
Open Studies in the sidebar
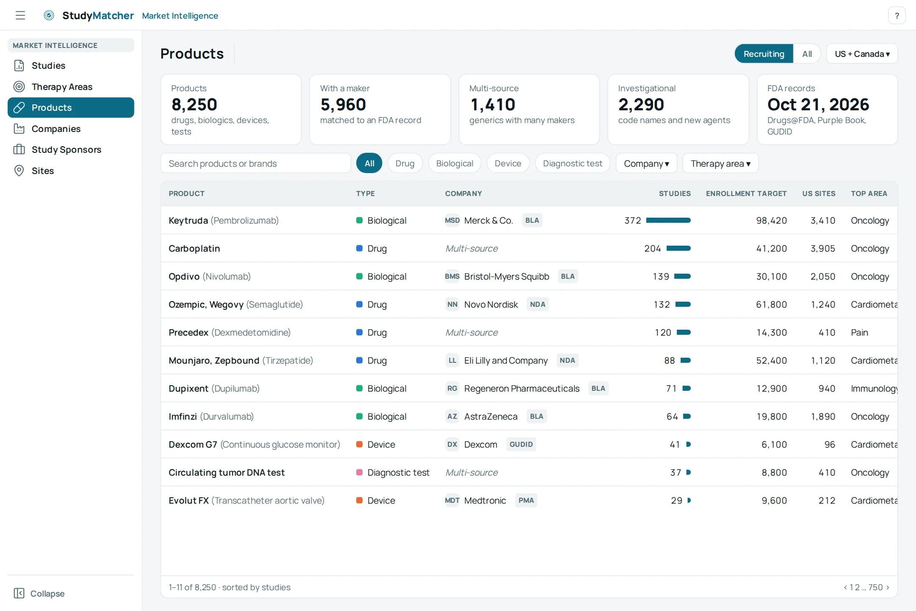(71, 65)
